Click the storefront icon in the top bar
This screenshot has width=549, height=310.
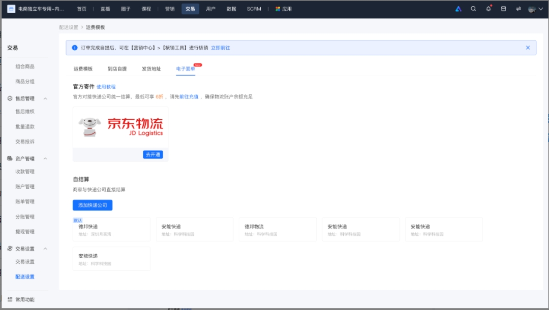pyautogui.click(x=503, y=9)
